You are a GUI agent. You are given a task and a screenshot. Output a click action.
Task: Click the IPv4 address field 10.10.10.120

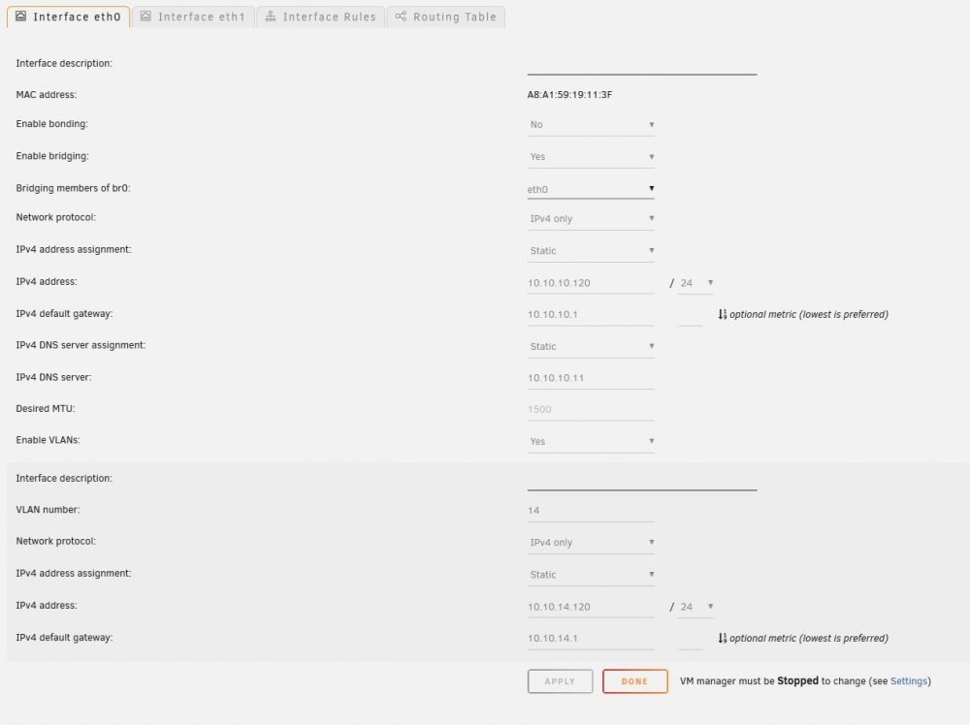591,283
